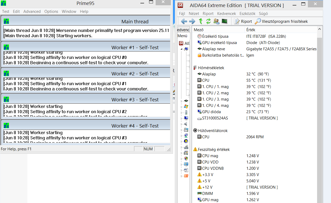This screenshot has height=203, width=331.
Task: Click the Worker #4 window icon in Prime95
Action: click(x=6, y=126)
